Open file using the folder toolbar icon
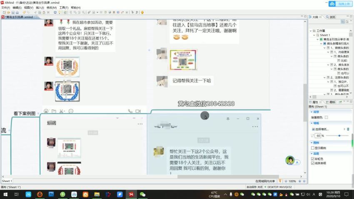This screenshot has width=354, height=199. point(9,12)
